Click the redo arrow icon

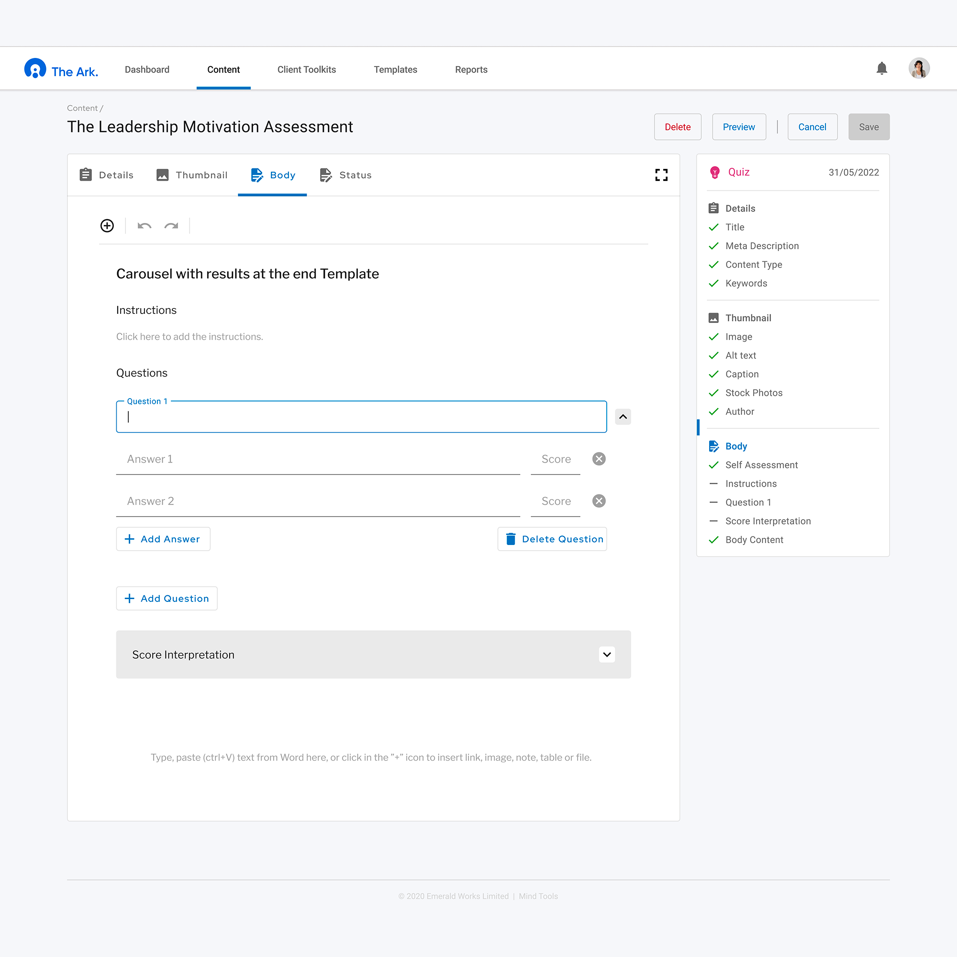171,226
